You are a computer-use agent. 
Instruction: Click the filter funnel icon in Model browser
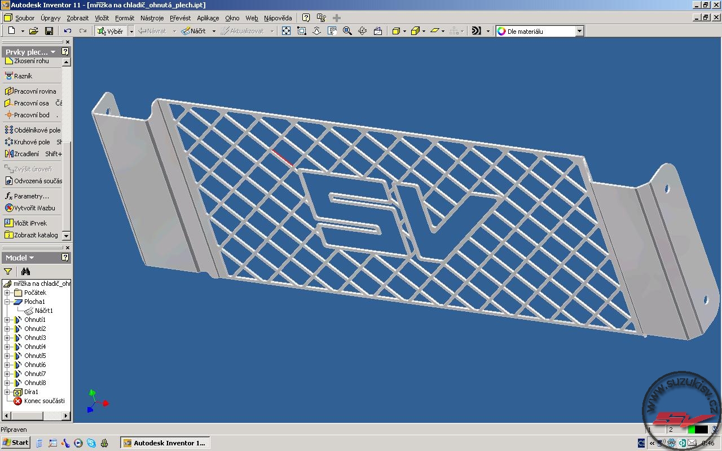(x=8, y=272)
